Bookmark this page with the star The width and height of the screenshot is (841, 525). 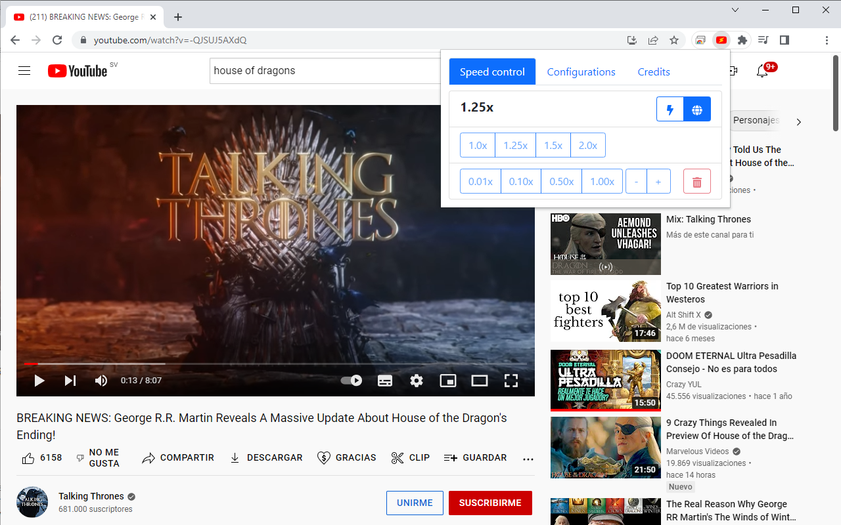(674, 40)
